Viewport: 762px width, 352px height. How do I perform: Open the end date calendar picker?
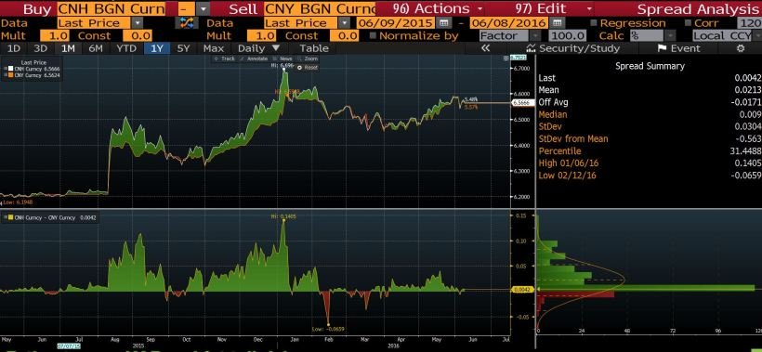point(558,23)
